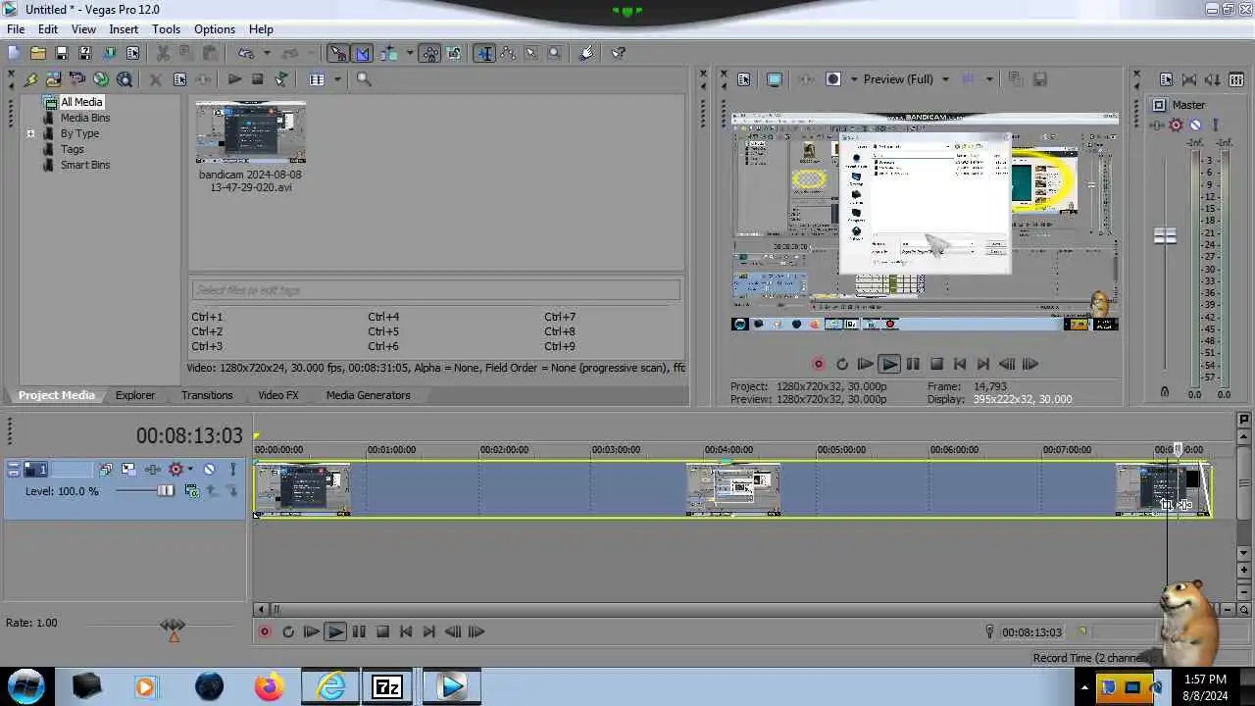
Task: Open the Preview (Full) quality dropdown
Action: pyautogui.click(x=945, y=79)
